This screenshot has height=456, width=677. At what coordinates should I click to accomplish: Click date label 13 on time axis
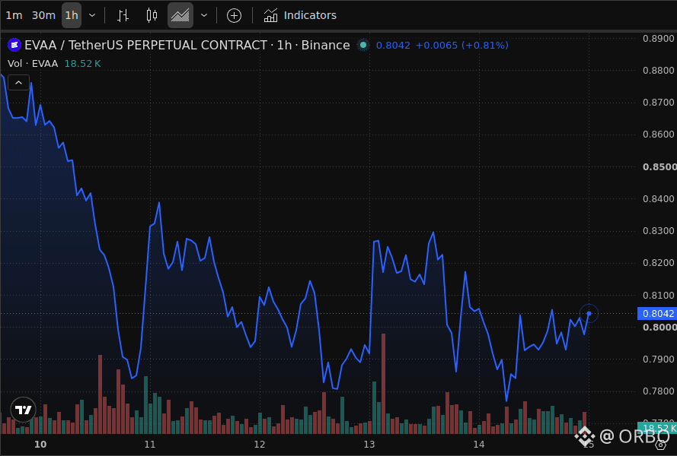pyautogui.click(x=369, y=445)
